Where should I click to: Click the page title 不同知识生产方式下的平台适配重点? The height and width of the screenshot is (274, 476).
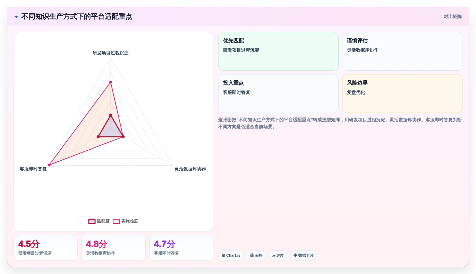(77, 17)
